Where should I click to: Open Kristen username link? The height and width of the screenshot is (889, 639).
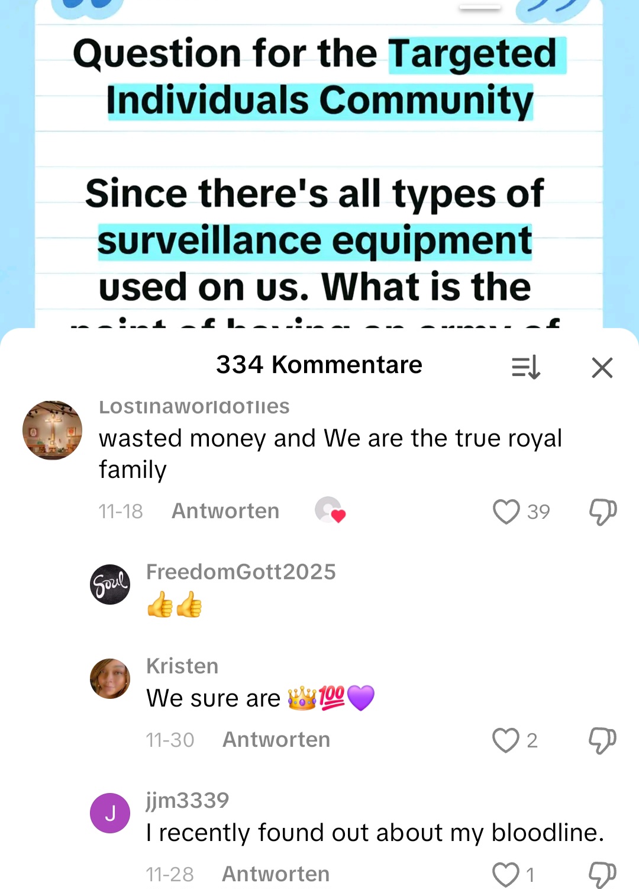click(x=182, y=666)
